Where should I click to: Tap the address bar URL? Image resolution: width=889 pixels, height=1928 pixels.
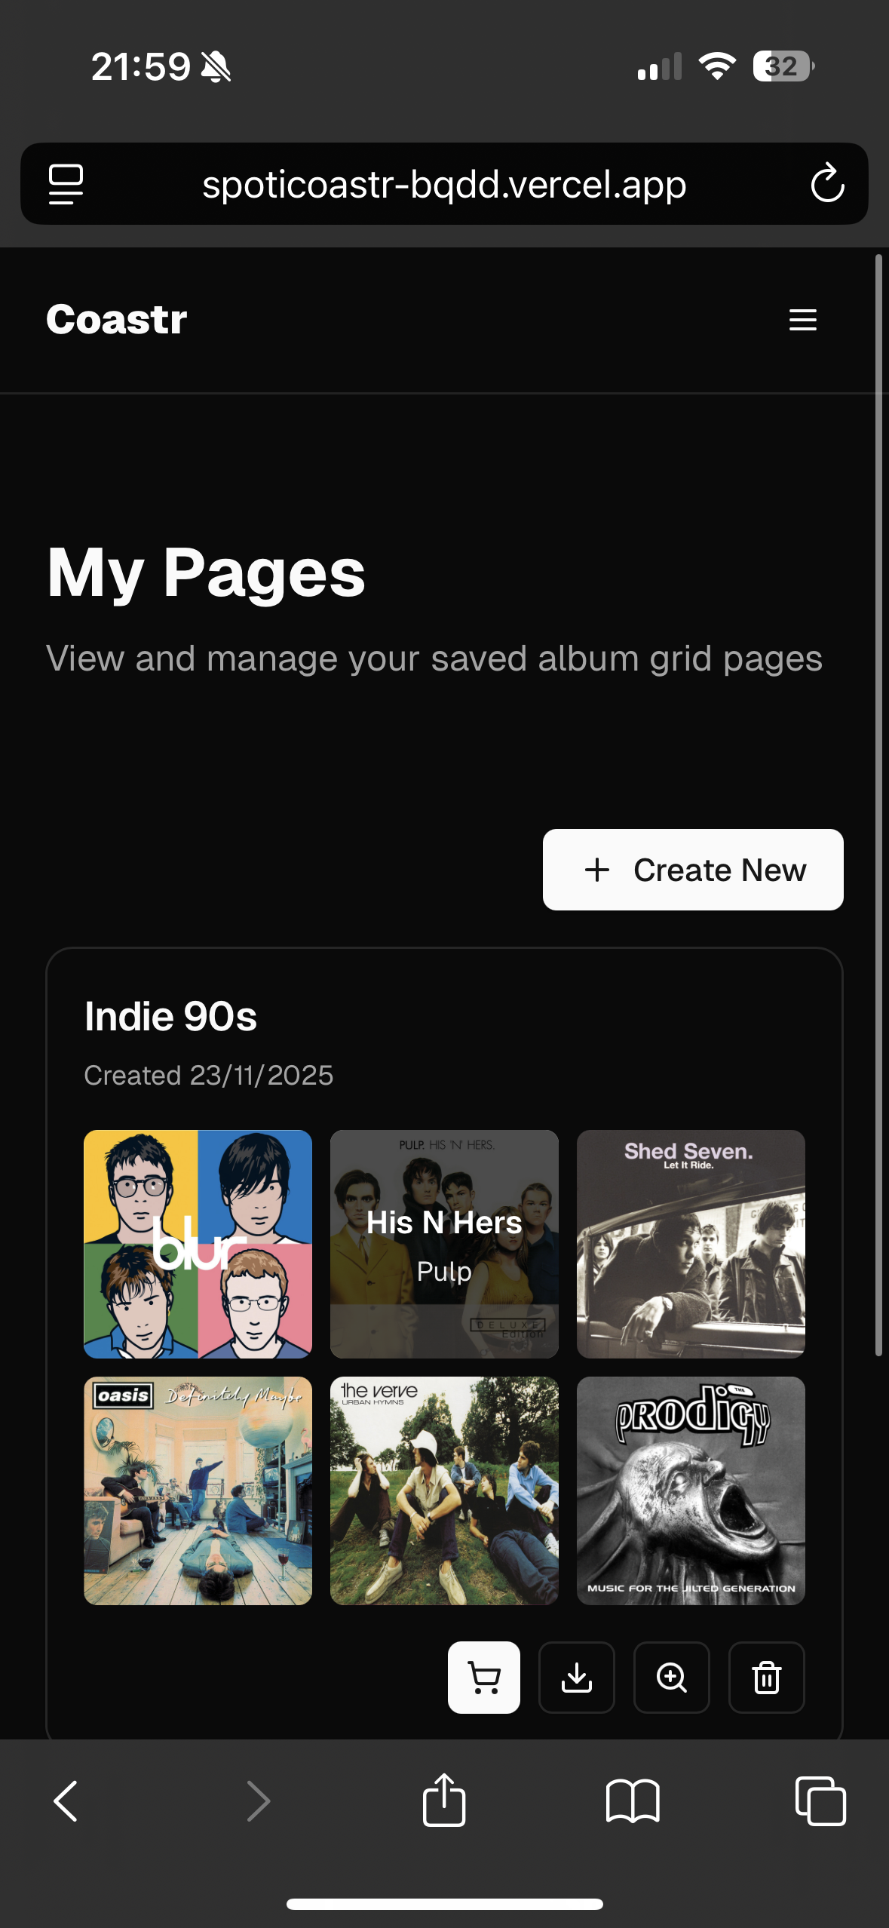pos(444,184)
